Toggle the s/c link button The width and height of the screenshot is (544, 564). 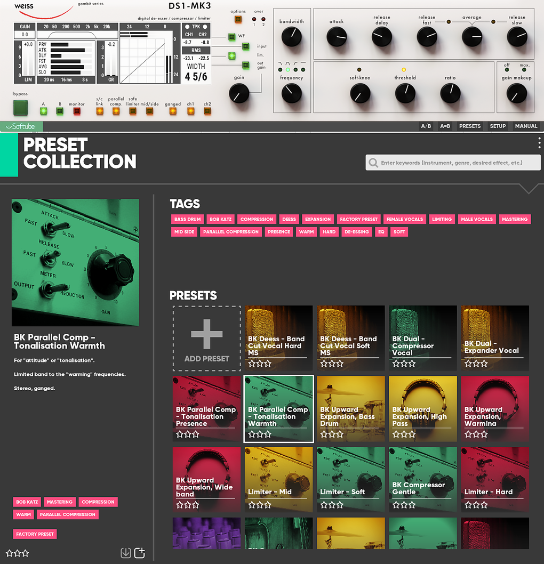(x=100, y=111)
